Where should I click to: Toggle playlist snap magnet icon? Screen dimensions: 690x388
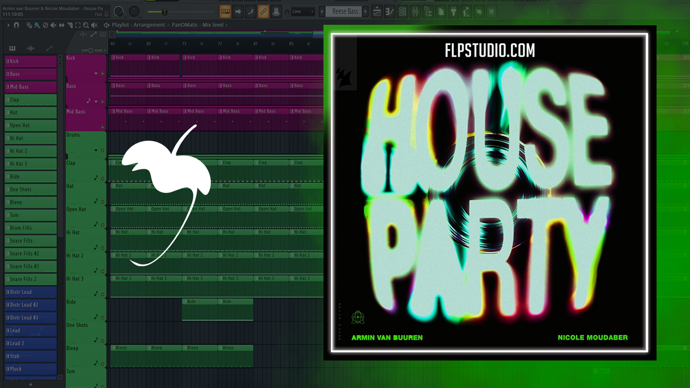tap(16, 25)
